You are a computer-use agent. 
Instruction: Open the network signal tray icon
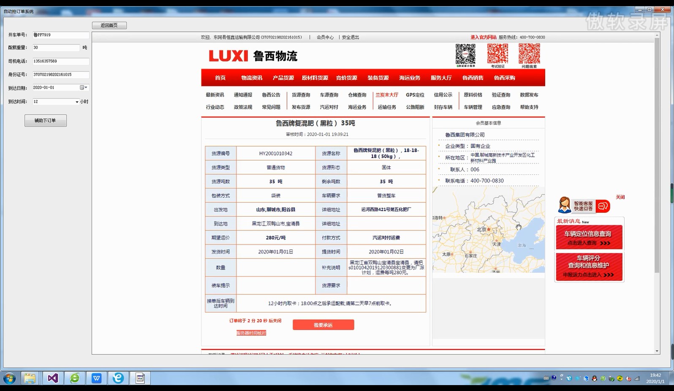pos(637,378)
